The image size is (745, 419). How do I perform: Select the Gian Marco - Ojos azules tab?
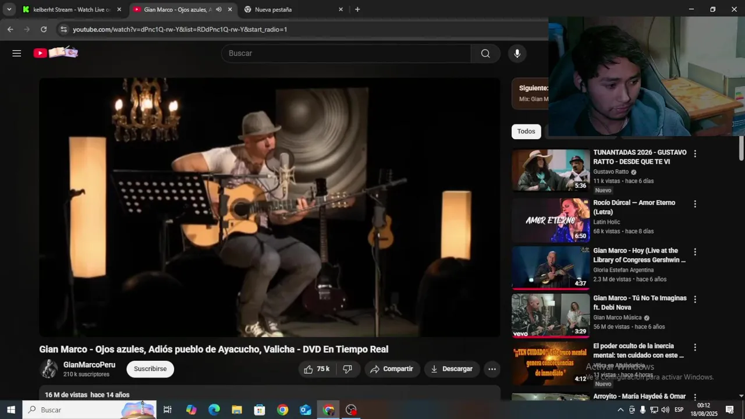[x=177, y=9]
